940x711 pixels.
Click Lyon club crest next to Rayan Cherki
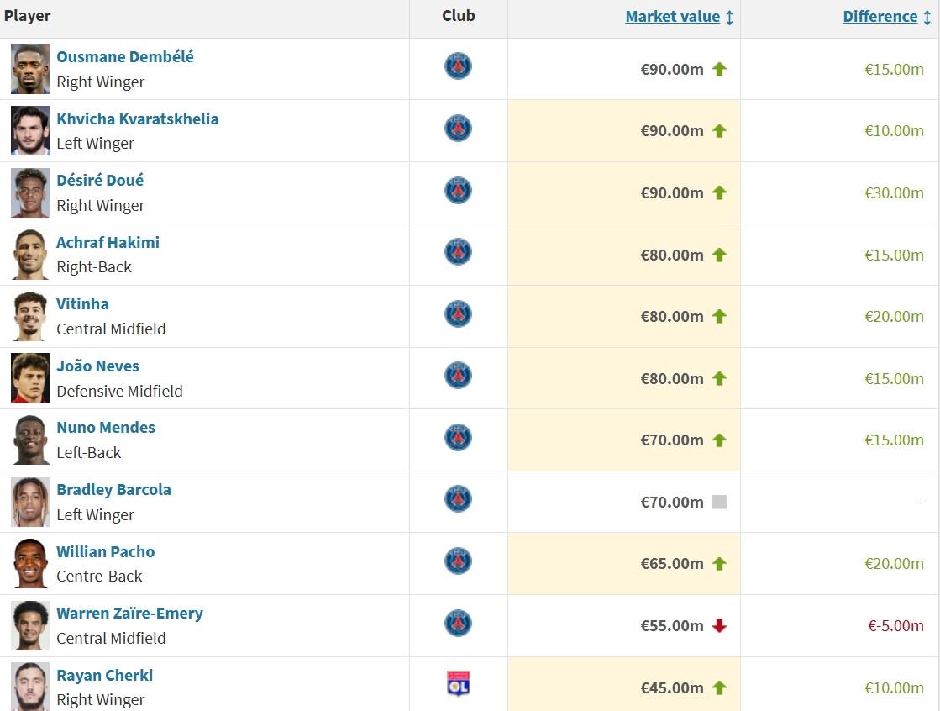click(458, 683)
